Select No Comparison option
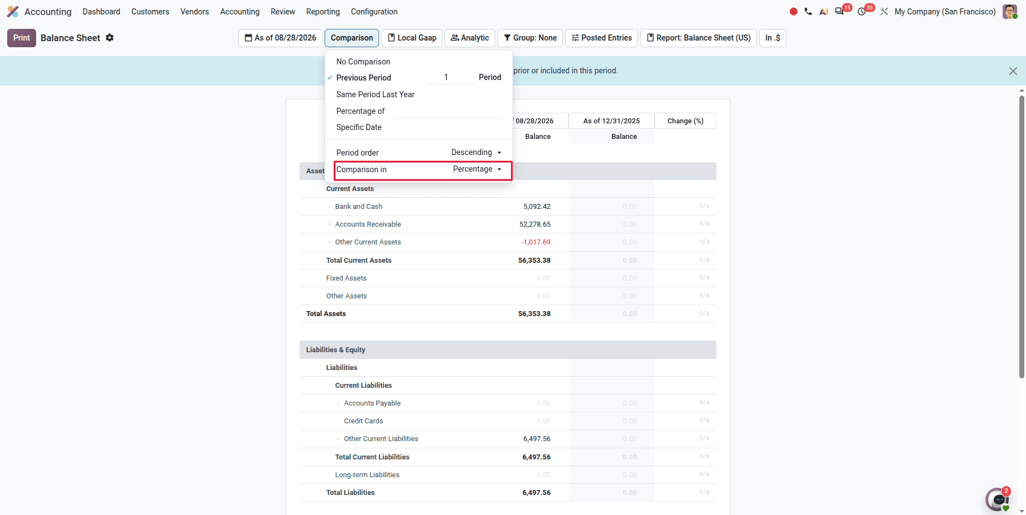The image size is (1026, 515). (363, 62)
